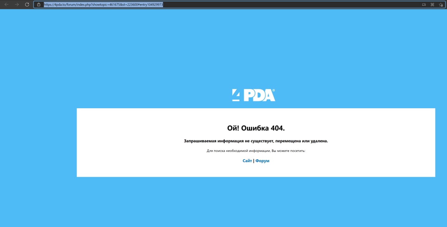Viewport: 447px width, 227px height.
Task: Click text 'Запрашиваемая информация не существует, перемещена или удалена.'
Action: click(x=256, y=141)
